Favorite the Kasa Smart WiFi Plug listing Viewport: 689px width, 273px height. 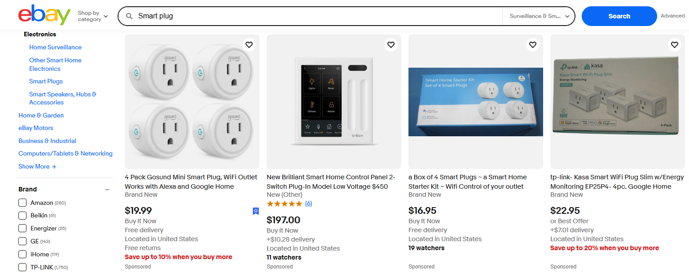click(x=674, y=45)
